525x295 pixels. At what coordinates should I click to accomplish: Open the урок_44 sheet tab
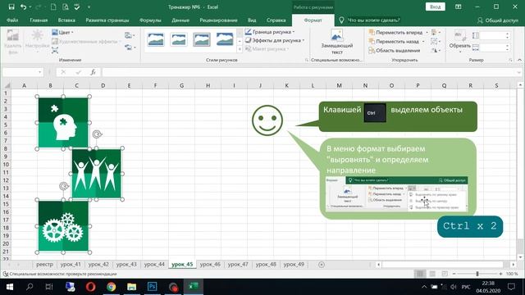pos(154,264)
